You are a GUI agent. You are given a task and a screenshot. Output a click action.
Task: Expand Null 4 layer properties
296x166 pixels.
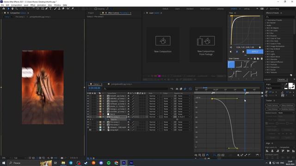click(x=98, y=114)
